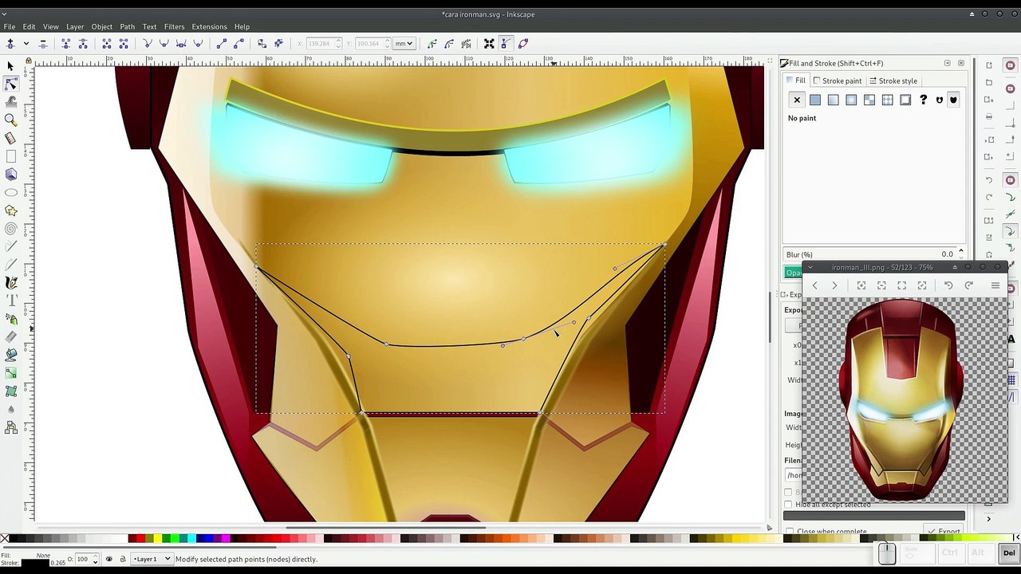Toggle Hide all except selected checkbox
Viewport: 1021px width, 574px height.
point(788,505)
